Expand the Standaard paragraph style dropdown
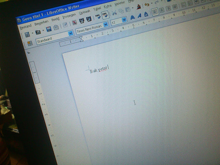 pos(71,33)
